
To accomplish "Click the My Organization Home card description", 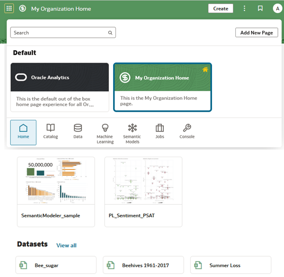I will 159,101.
